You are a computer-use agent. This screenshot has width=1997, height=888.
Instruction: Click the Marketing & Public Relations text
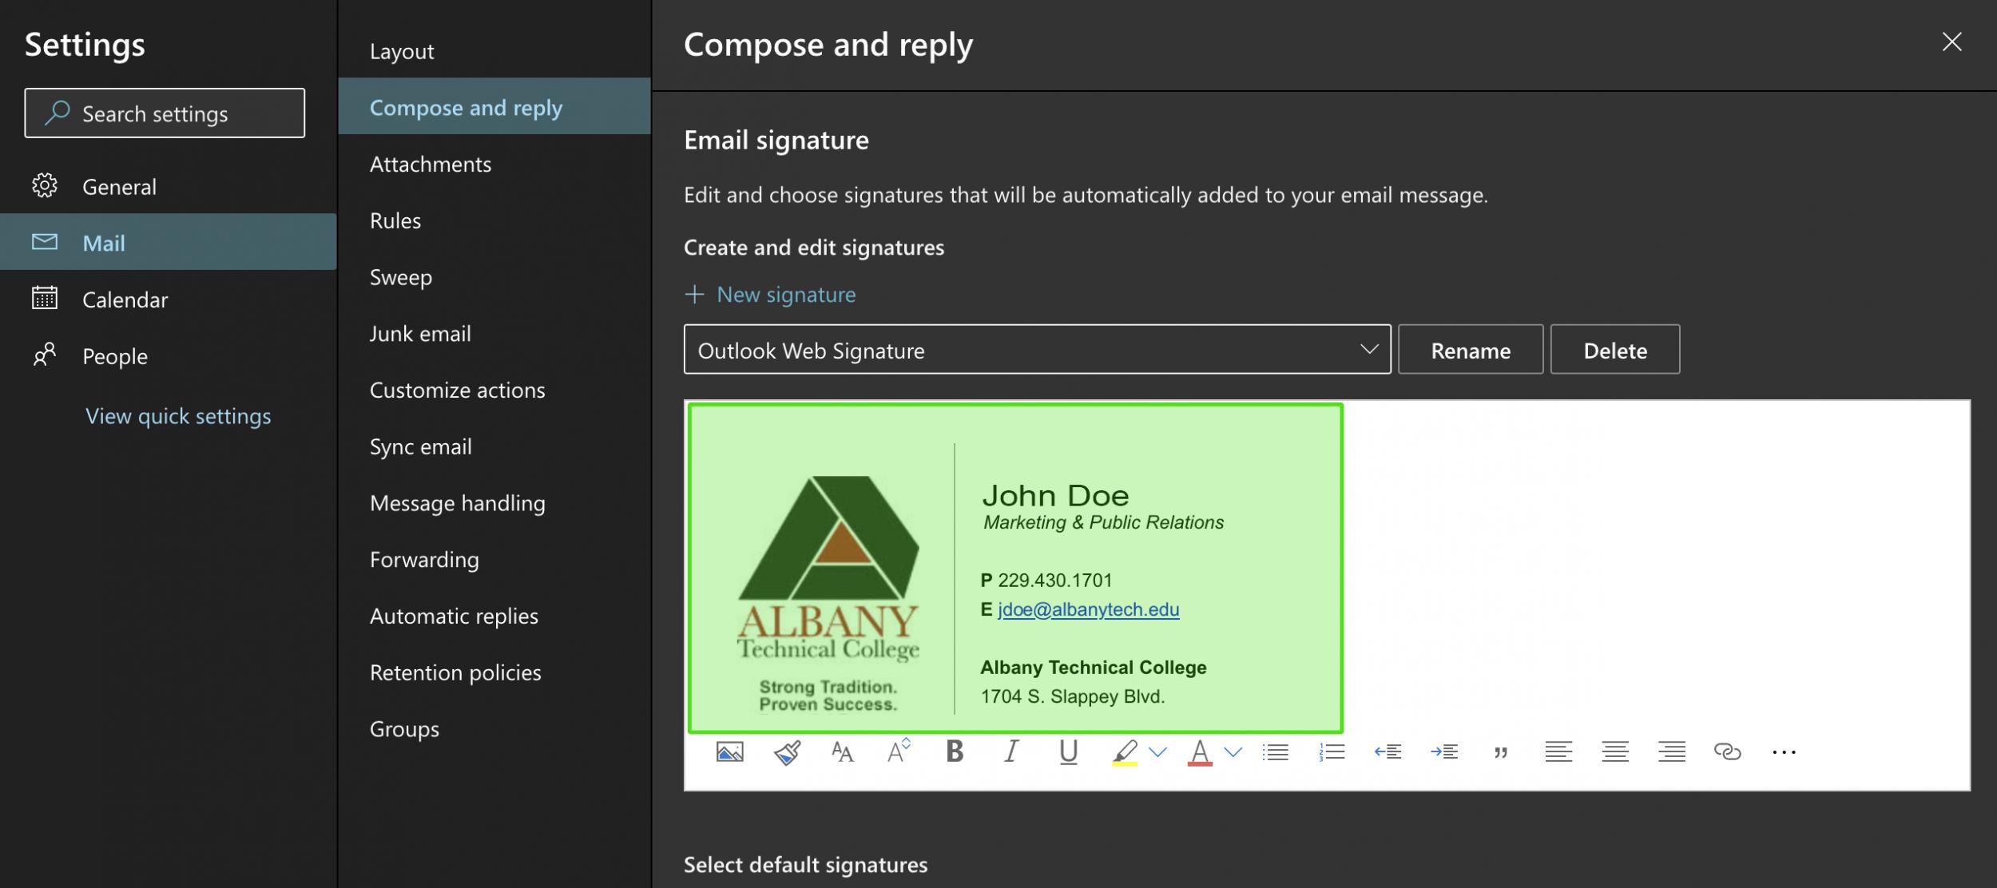click(1103, 522)
